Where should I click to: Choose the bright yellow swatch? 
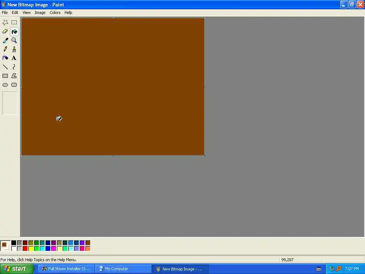point(31,249)
